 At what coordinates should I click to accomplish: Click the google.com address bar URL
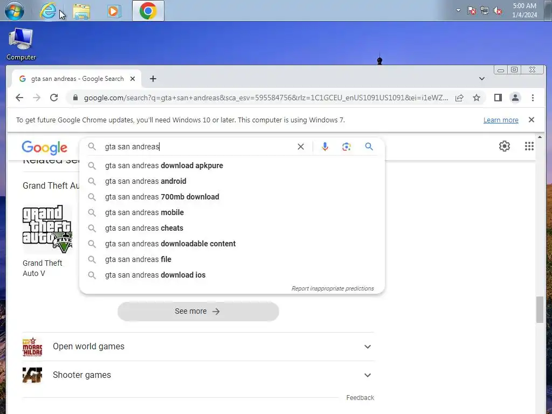(x=266, y=98)
